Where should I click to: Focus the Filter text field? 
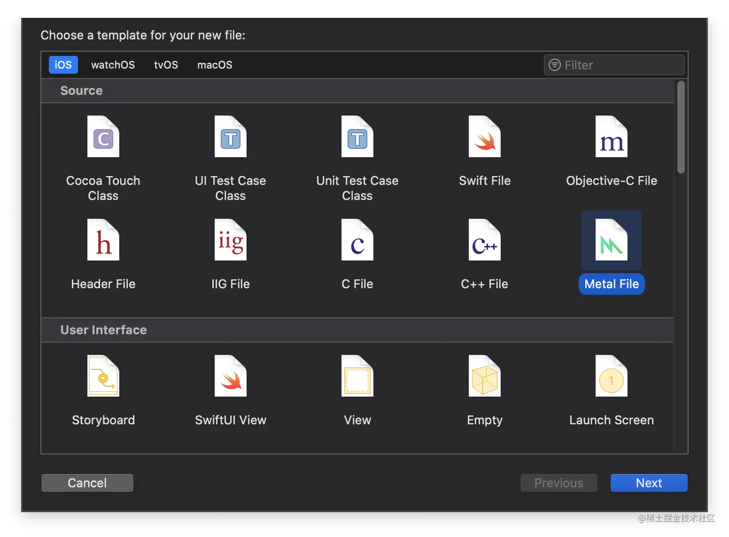pyautogui.click(x=614, y=65)
